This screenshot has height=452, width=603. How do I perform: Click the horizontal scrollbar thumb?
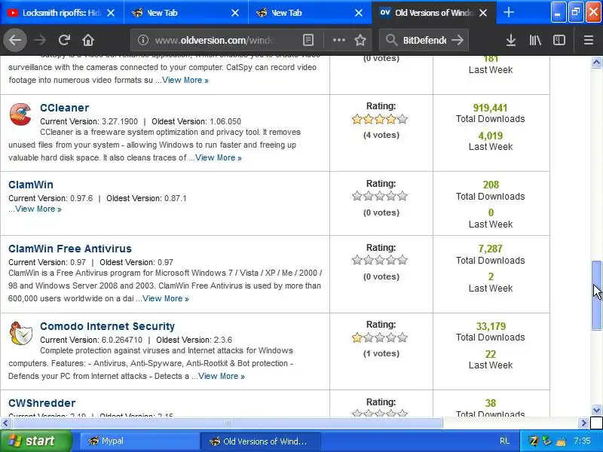228,423
